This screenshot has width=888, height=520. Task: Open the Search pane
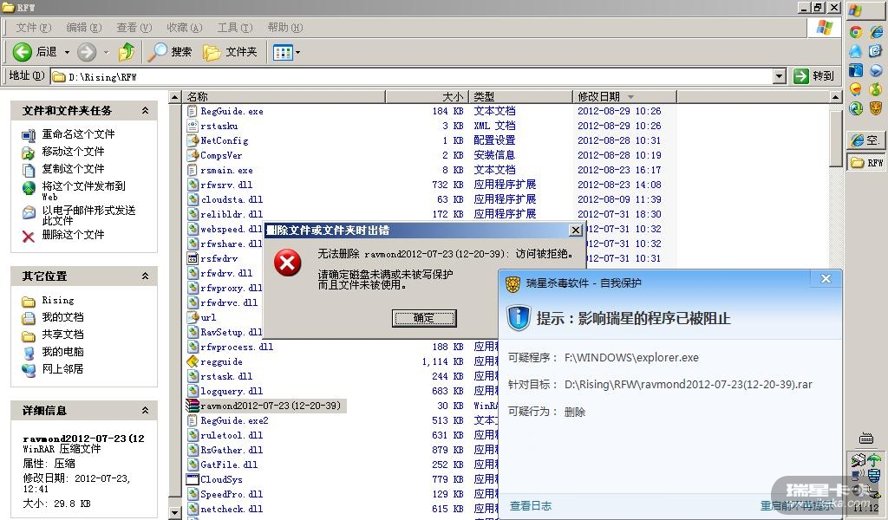[170, 52]
